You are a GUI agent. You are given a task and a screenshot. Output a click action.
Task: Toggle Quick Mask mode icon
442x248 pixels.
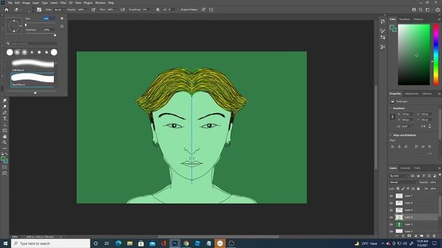pos(5,167)
